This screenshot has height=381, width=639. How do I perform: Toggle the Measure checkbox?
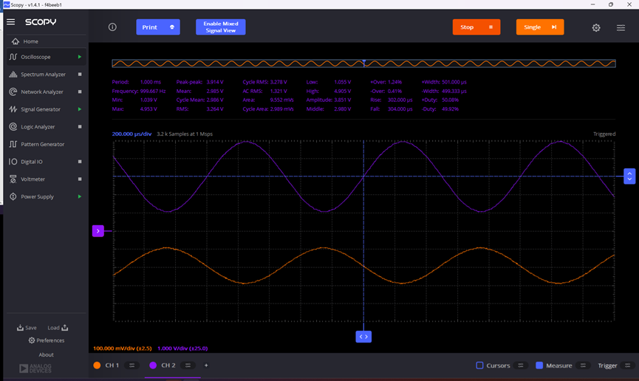pos(539,365)
